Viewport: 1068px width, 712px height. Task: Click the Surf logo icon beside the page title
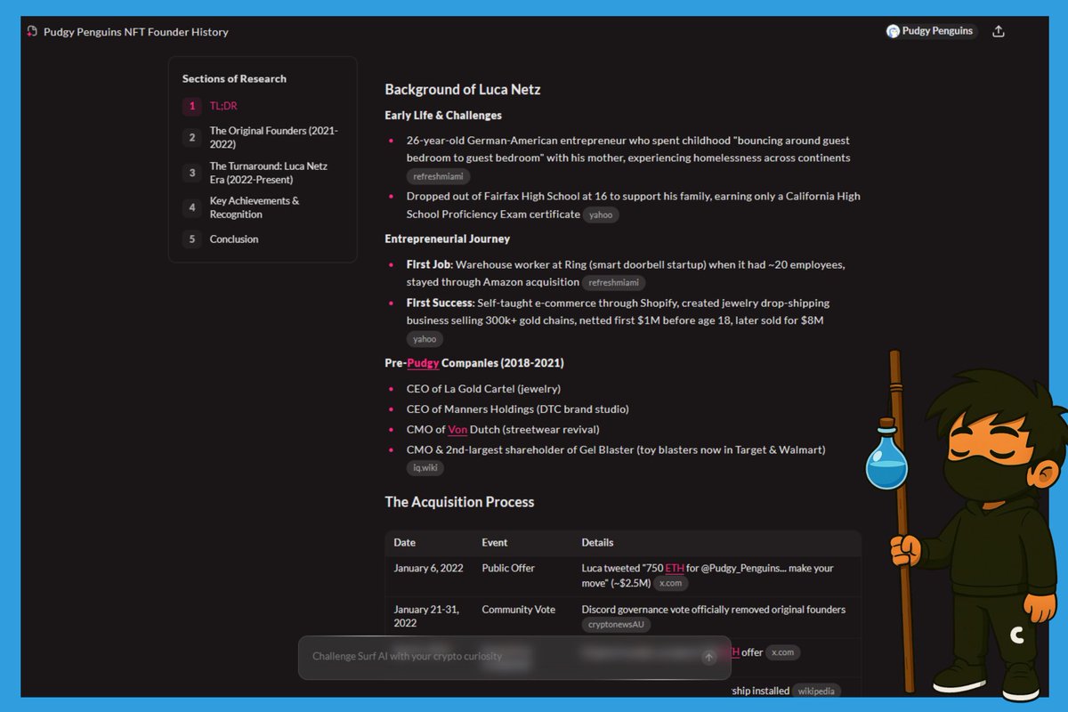pos(32,32)
